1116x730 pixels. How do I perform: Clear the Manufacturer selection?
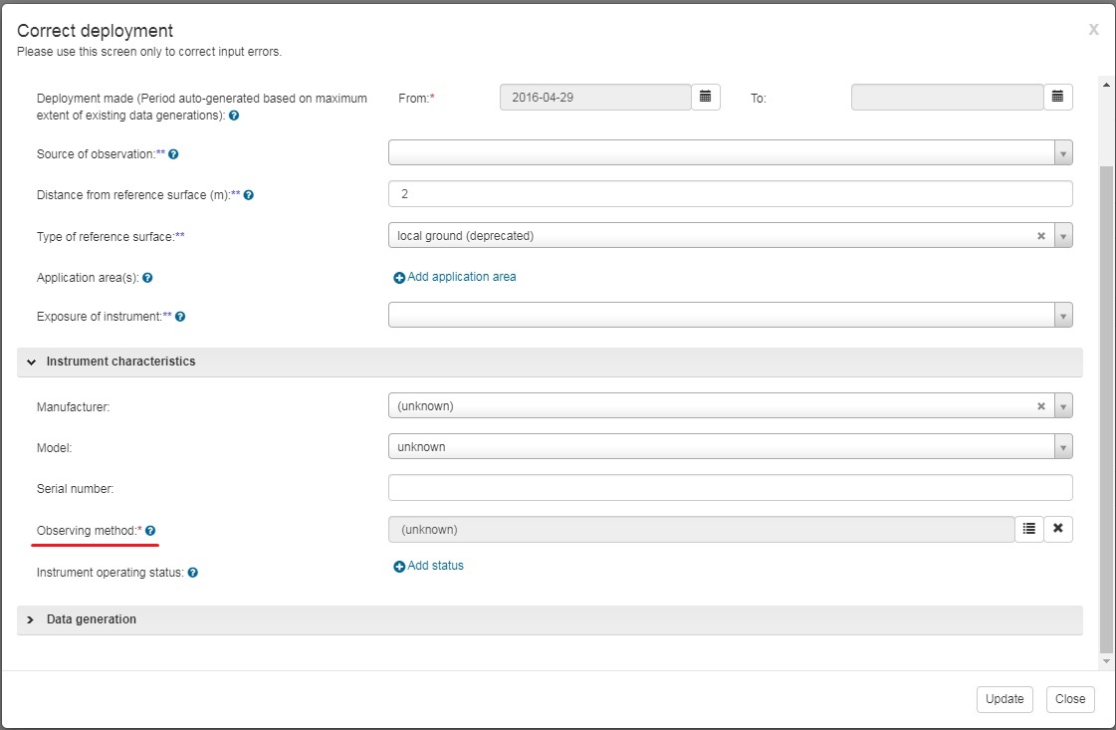pos(1041,406)
